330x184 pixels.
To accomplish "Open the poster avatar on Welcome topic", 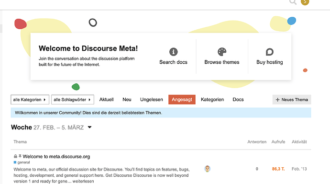I will click(x=207, y=169).
